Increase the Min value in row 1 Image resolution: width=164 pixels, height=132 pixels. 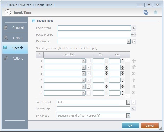(x=106, y=60)
